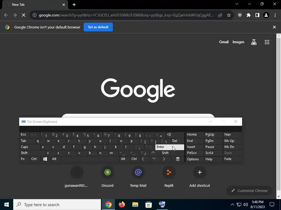Dismiss the default browser infobar
The height and width of the screenshot is (210, 281).
[x=274, y=27]
